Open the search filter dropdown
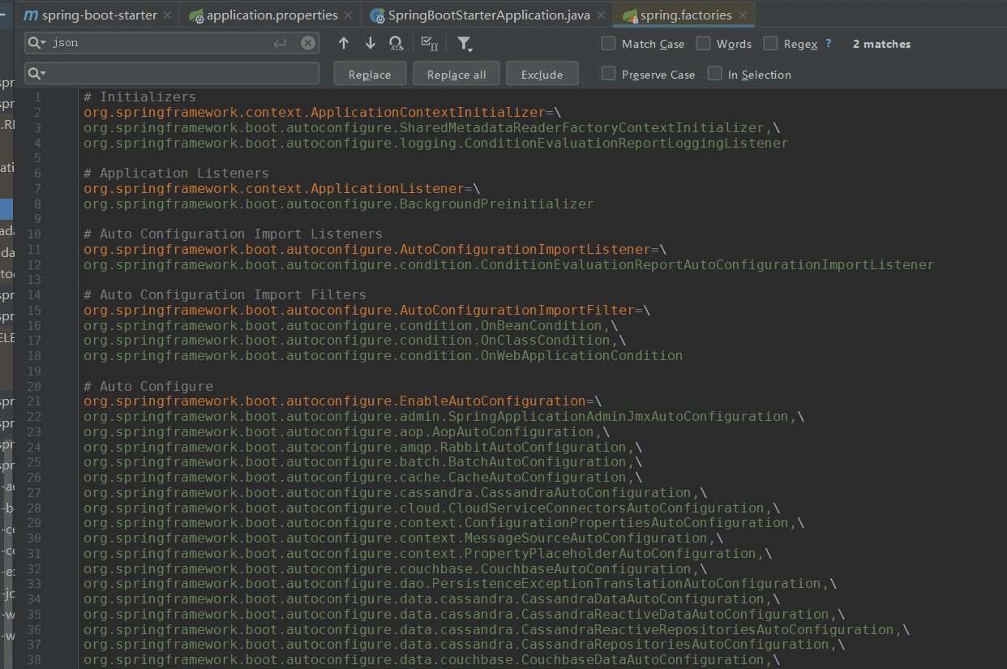 465,44
